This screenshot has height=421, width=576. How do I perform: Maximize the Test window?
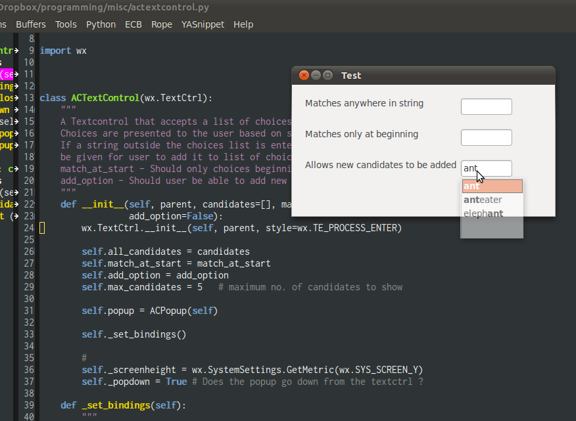coord(327,76)
